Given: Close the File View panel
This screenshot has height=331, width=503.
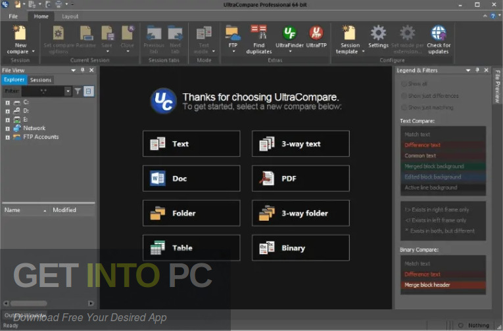Looking at the screenshot, I should [92, 70].
